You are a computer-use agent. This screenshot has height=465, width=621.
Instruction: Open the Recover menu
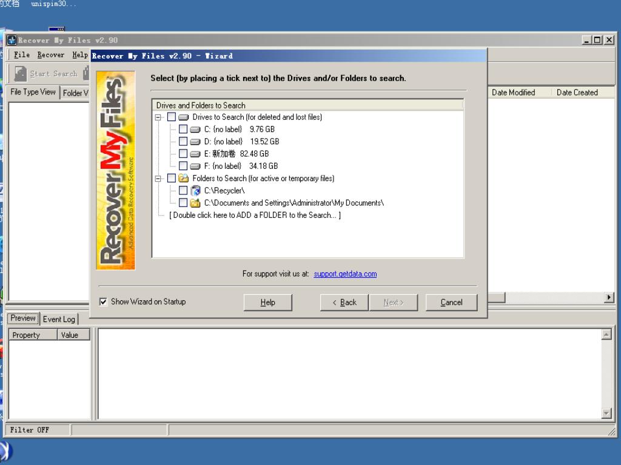click(x=51, y=54)
